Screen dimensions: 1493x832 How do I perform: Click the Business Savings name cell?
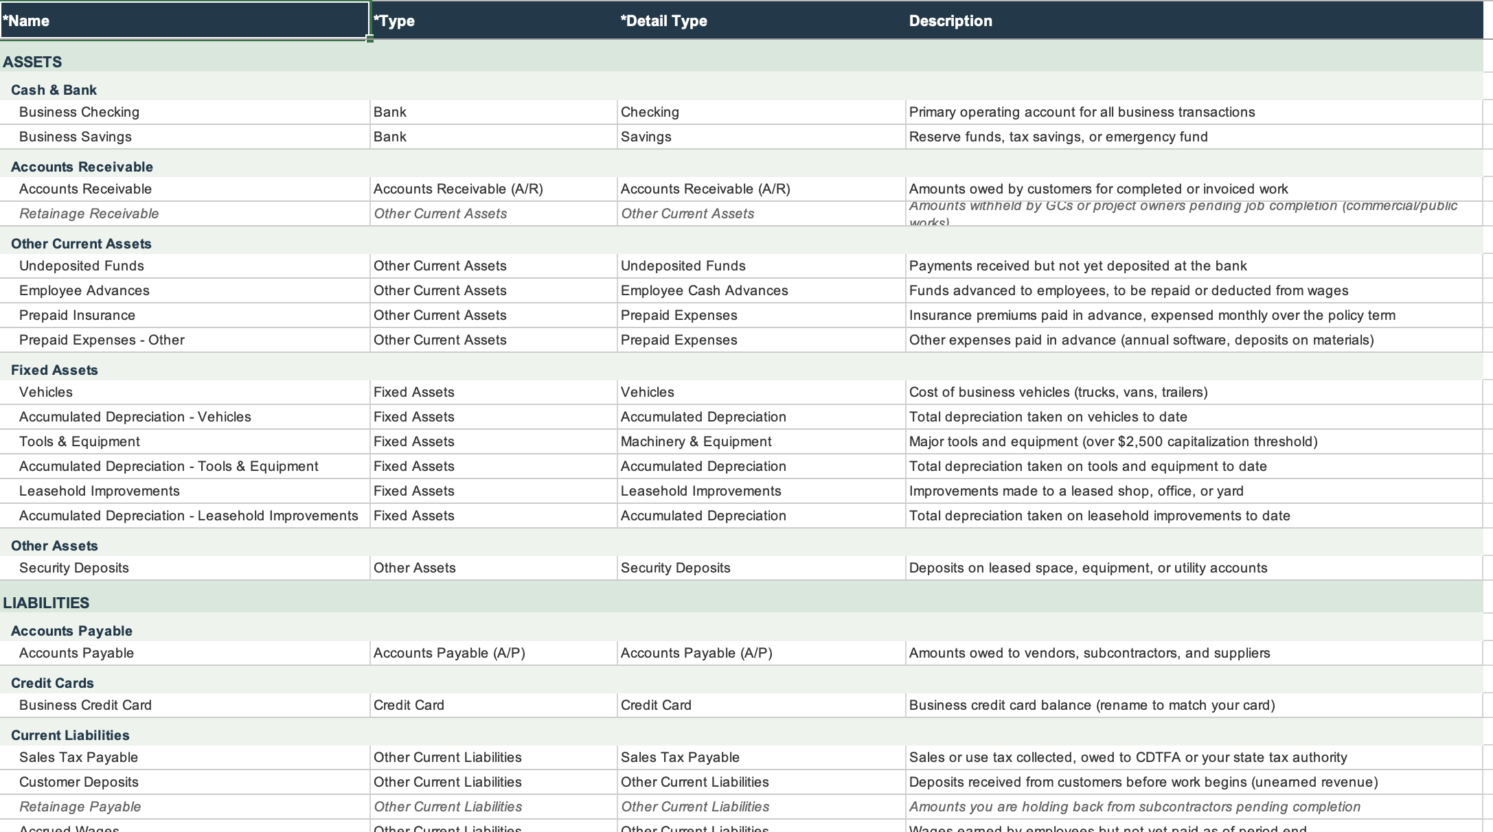pos(185,137)
